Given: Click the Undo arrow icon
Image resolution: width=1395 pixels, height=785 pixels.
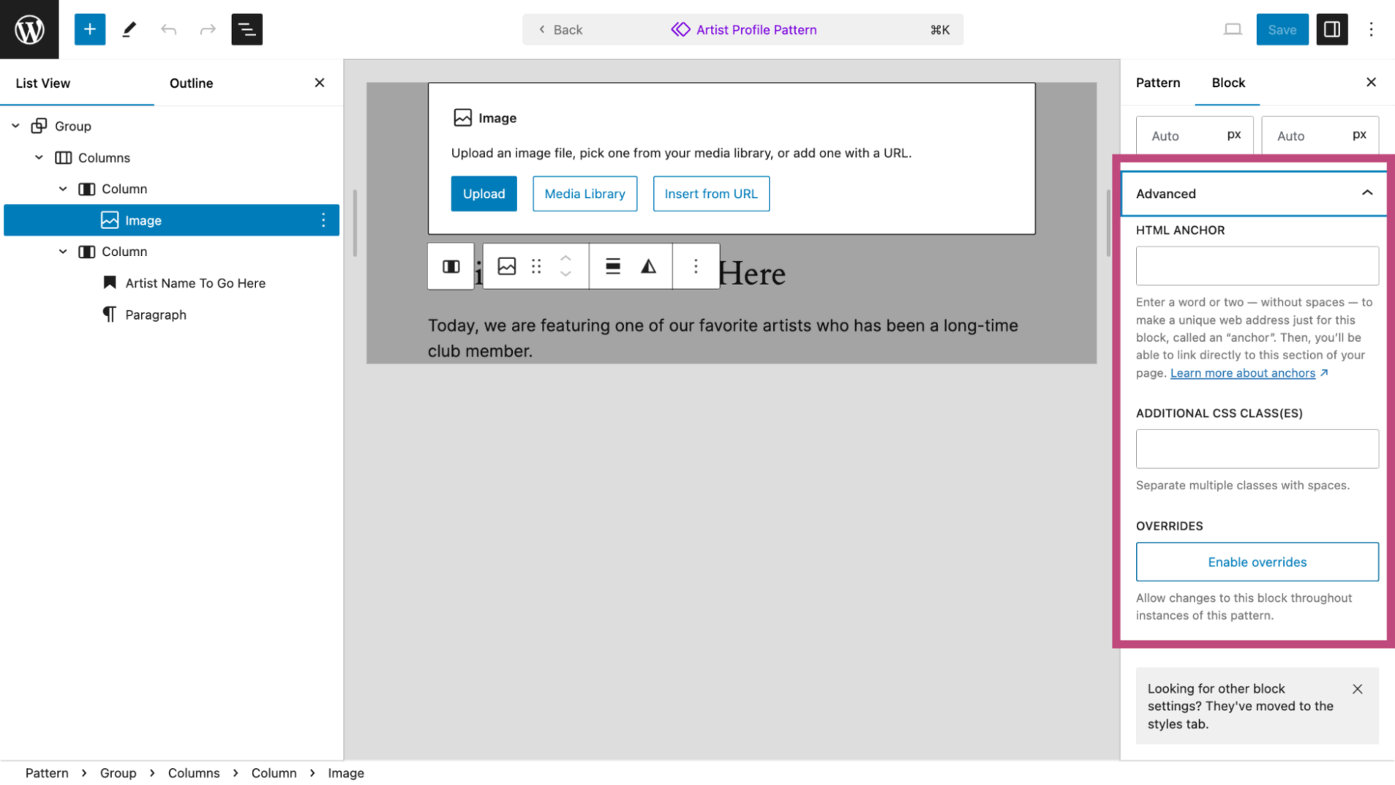Looking at the screenshot, I should [169, 29].
